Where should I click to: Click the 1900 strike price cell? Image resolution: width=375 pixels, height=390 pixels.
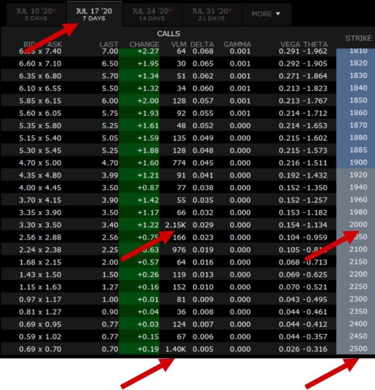tap(358, 163)
